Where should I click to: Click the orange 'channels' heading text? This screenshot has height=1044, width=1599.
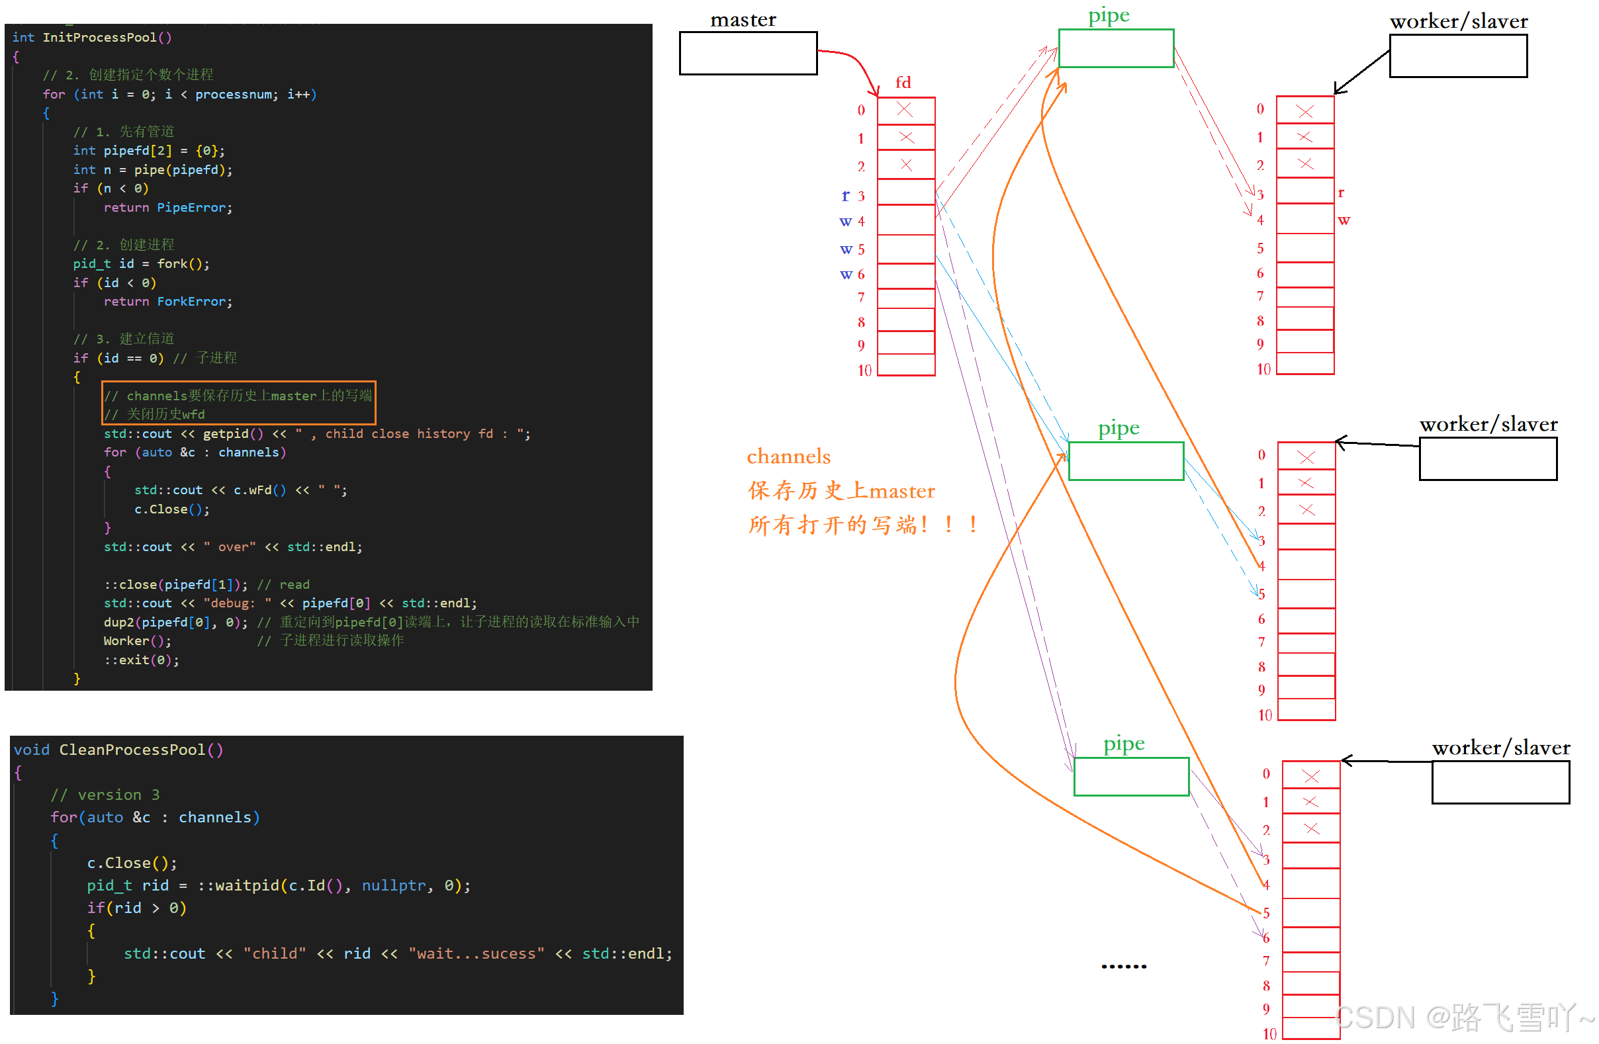click(x=788, y=457)
